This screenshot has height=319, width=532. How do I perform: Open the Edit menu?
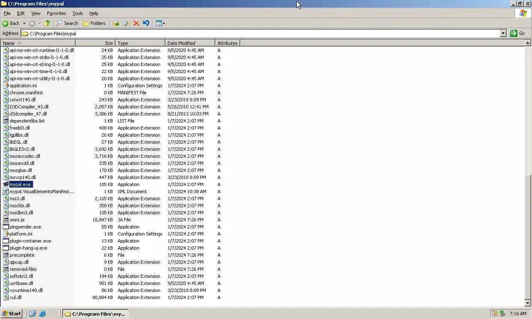[21, 13]
